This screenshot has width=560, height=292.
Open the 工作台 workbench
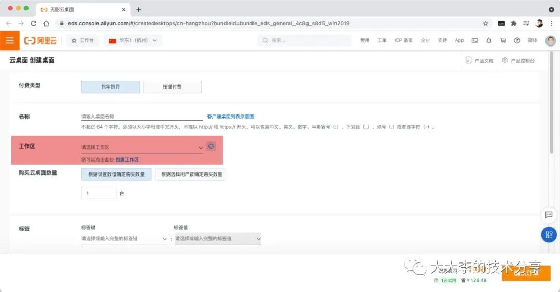point(82,41)
